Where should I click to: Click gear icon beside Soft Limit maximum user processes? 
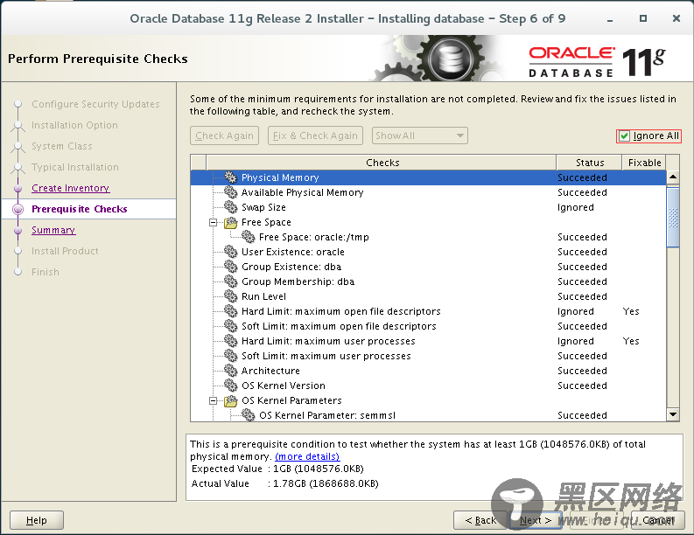pos(230,356)
